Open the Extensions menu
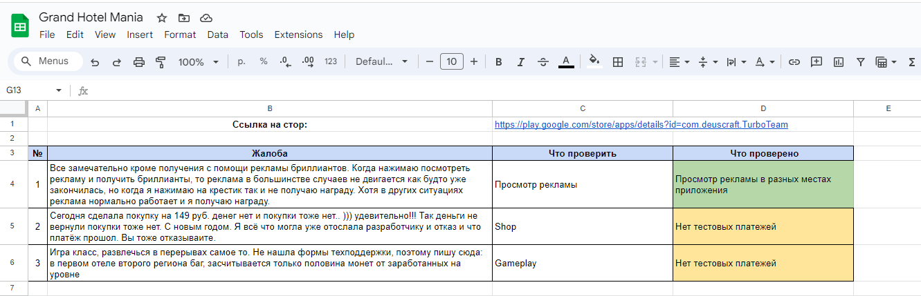The image size is (921, 296). tap(298, 34)
